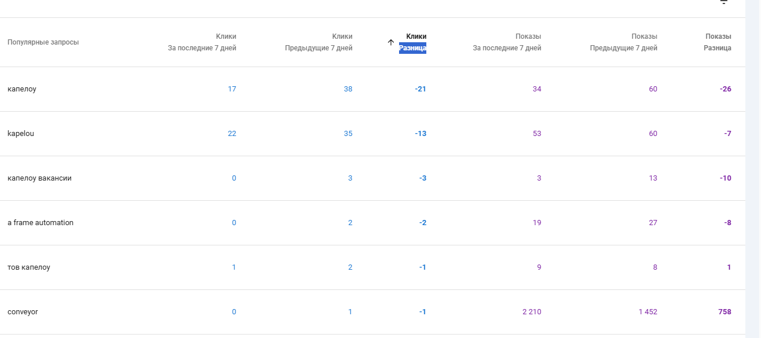Click the -21 clicks difference value
Image resolution: width=761 pixels, height=338 pixels.
(x=421, y=89)
